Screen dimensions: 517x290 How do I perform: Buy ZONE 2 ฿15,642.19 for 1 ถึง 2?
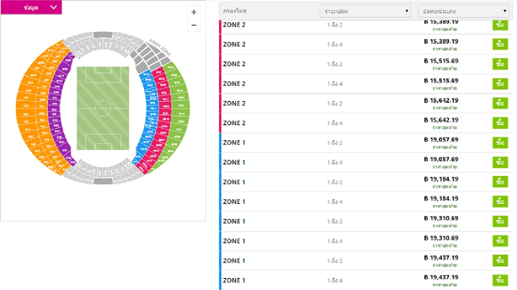[500, 103]
